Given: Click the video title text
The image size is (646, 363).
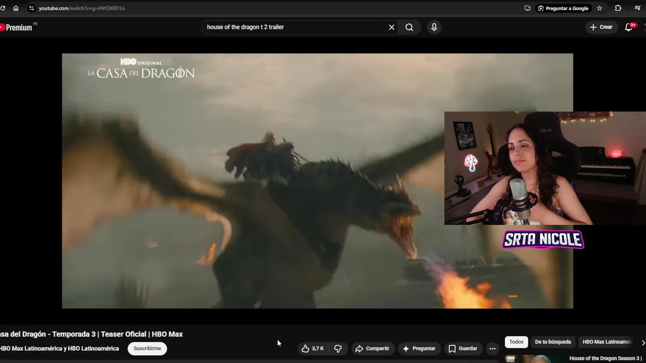Looking at the screenshot, I should (91, 334).
